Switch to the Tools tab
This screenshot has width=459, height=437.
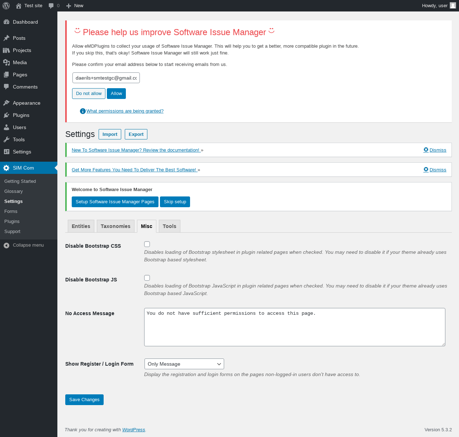coord(170,226)
